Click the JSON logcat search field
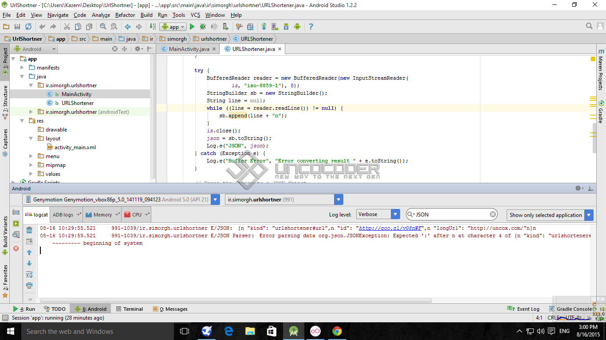Viewport: 606px width, 340px height. point(452,214)
